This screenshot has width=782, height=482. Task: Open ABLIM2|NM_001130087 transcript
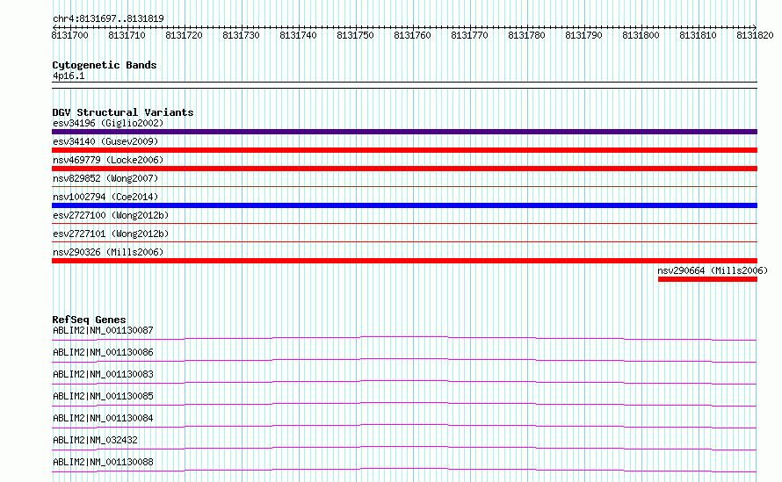pyautogui.click(x=103, y=330)
